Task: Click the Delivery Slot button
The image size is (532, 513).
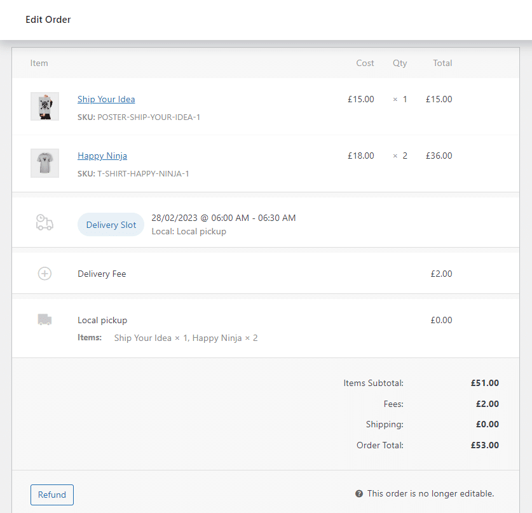Action: [111, 224]
